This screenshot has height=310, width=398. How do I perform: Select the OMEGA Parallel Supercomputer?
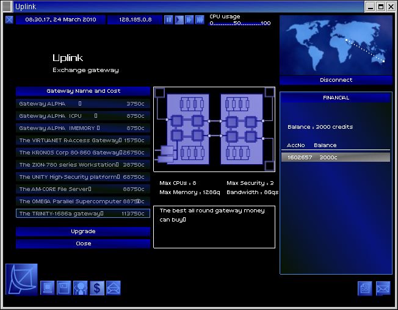(x=83, y=201)
